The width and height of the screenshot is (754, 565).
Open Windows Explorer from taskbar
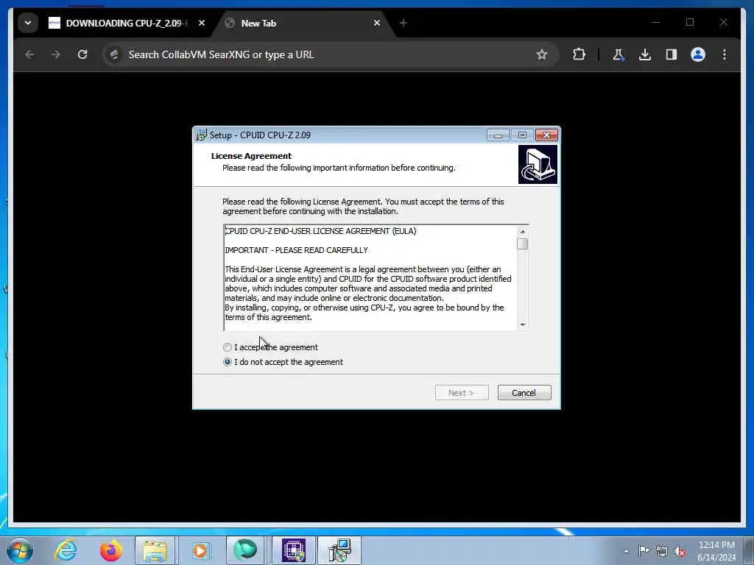(155, 550)
